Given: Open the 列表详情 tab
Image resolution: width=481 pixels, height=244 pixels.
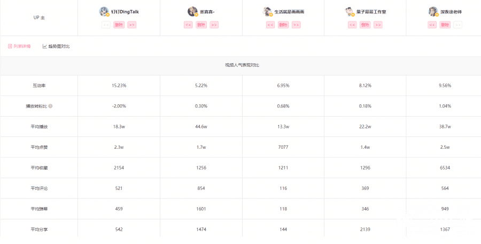Looking at the screenshot, I should point(19,46).
